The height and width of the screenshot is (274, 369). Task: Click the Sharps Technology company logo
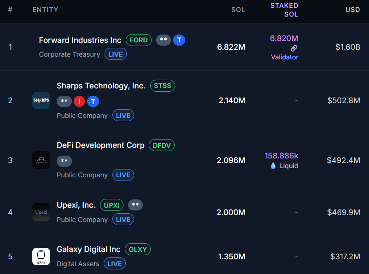[x=41, y=100]
